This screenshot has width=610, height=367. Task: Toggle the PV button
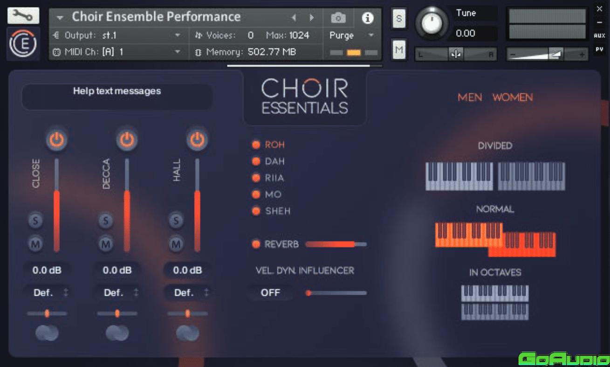pos(599,49)
